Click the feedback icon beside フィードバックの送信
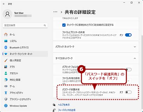 pyautogui.click(x=54, y=110)
